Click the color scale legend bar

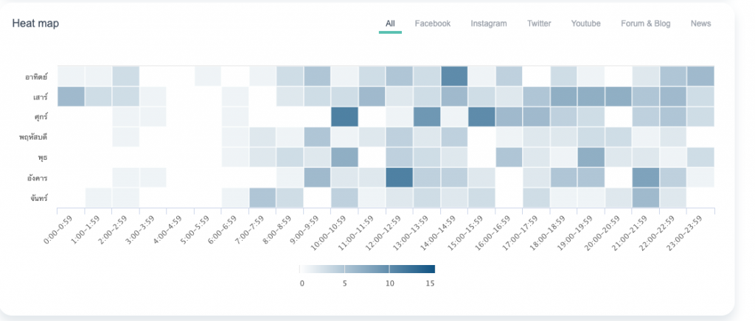[367, 269]
